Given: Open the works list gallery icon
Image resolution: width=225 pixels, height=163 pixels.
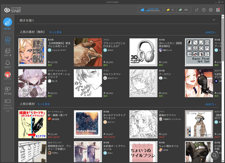Looking at the screenshot, I should point(8,51).
